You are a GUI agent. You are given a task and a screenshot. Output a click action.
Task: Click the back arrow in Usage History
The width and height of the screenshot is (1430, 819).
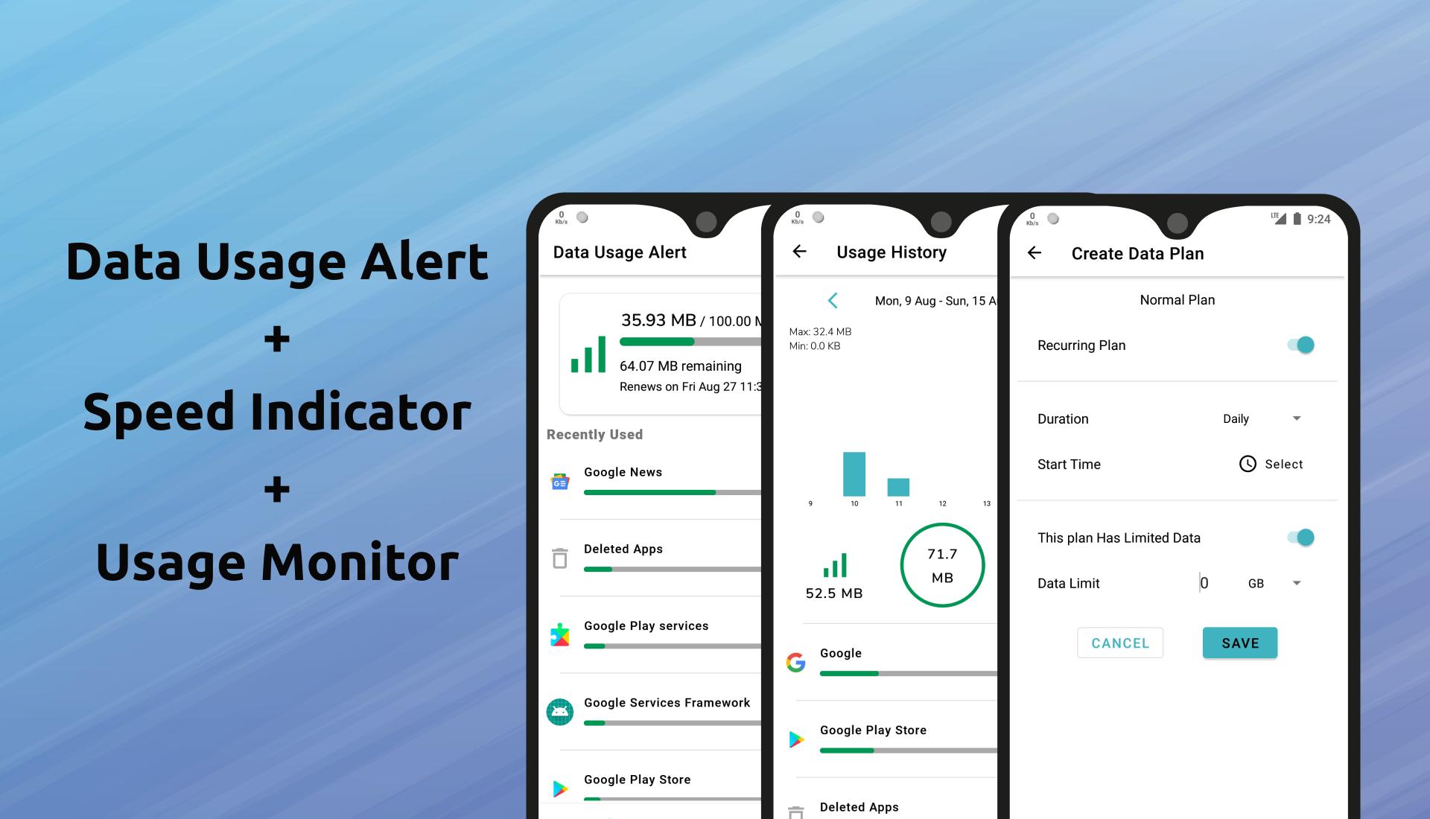pyautogui.click(x=801, y=252)
